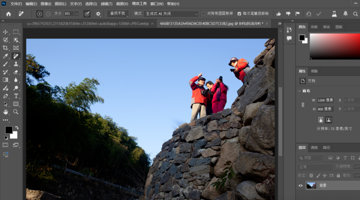Viewport: 360px width, 200px height.
Task: Uncheck 每次笔触后移除 checkbox
Action: [x=239, y=14]
